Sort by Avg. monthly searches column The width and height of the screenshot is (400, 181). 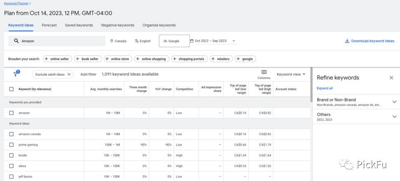coord(106,89)
